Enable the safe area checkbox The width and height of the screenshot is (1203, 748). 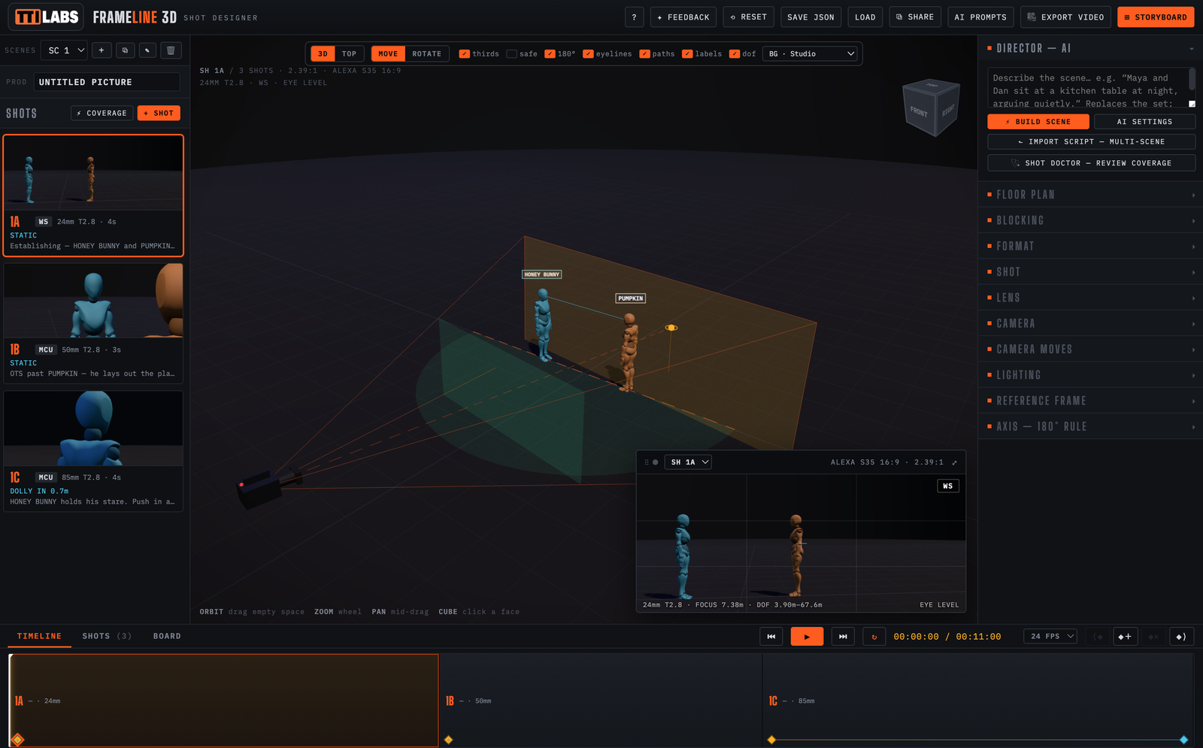(512, 54)
